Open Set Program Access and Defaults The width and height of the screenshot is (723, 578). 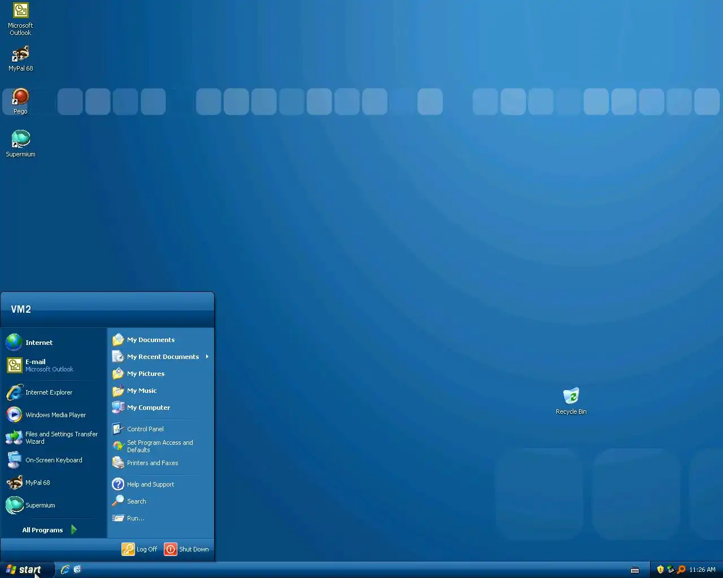point(160,446)
